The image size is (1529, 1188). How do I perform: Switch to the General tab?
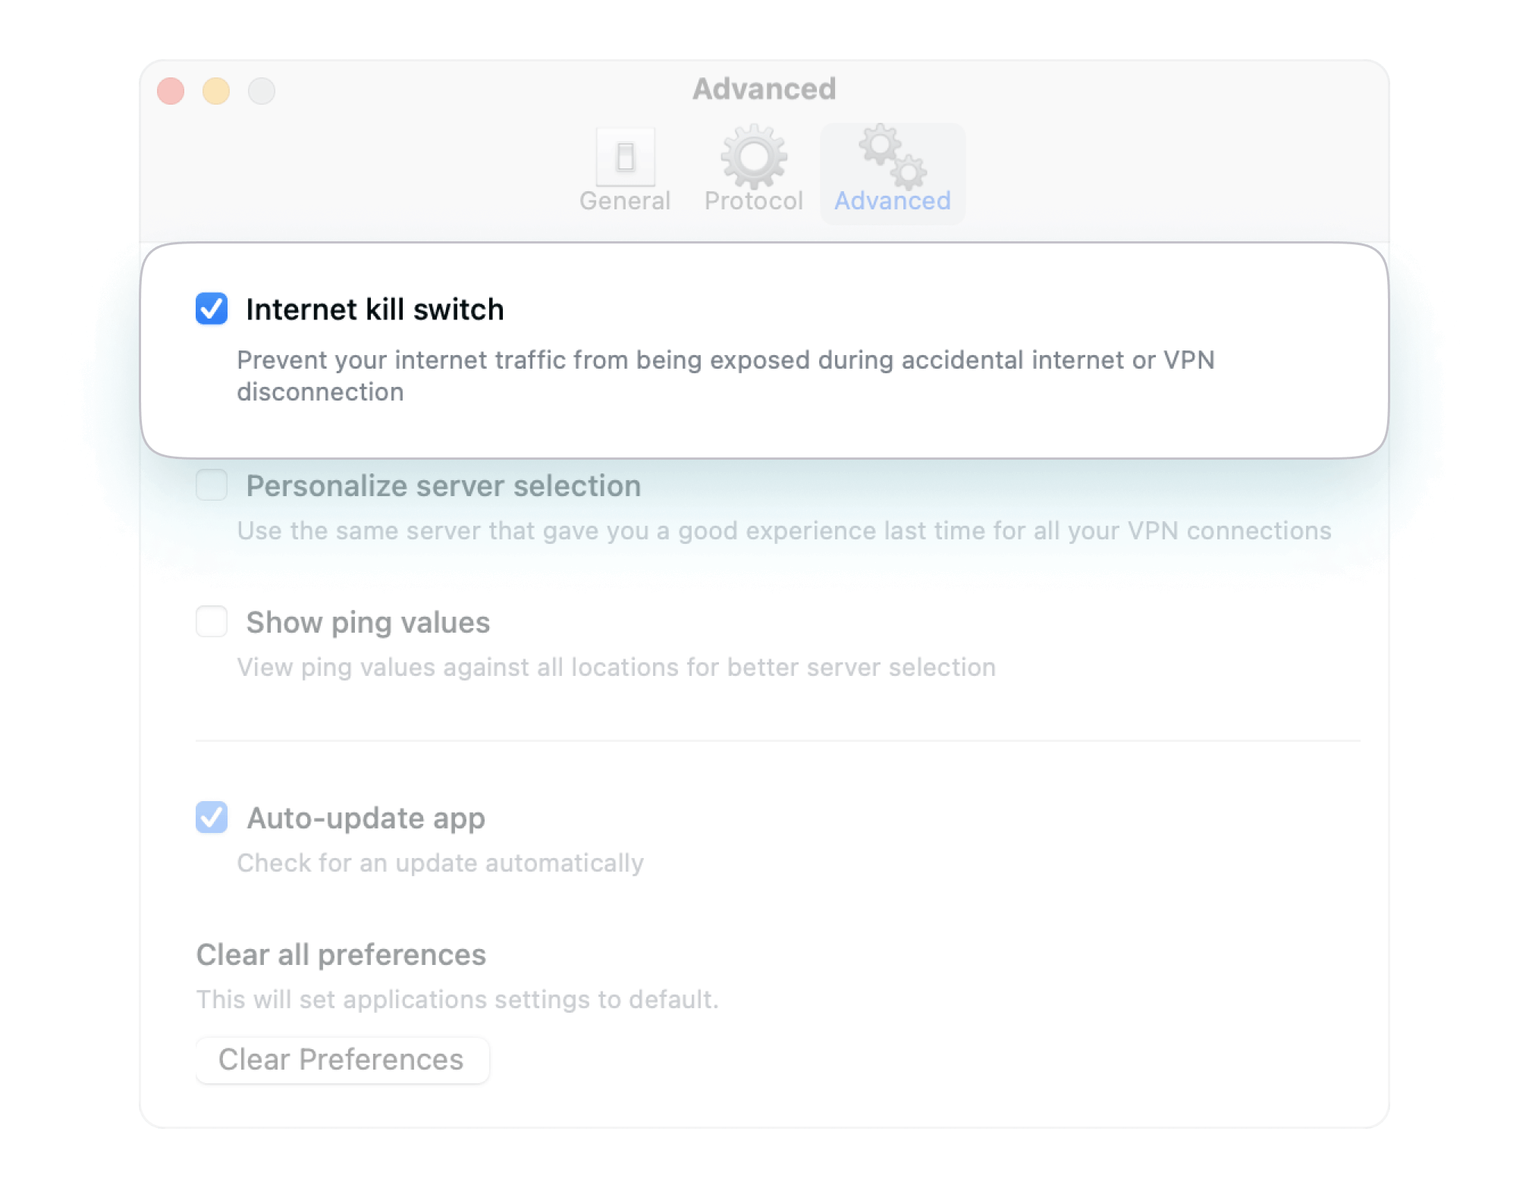(x=623, y=201)
